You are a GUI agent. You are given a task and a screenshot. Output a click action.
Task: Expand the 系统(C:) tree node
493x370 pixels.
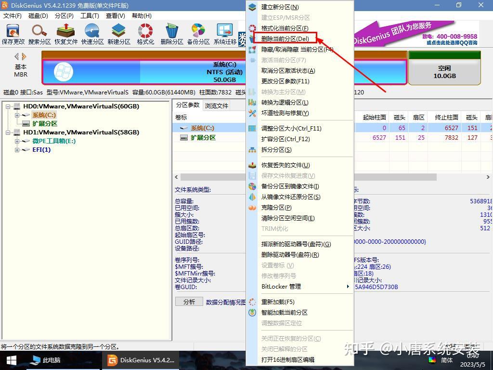click(17, 115)
